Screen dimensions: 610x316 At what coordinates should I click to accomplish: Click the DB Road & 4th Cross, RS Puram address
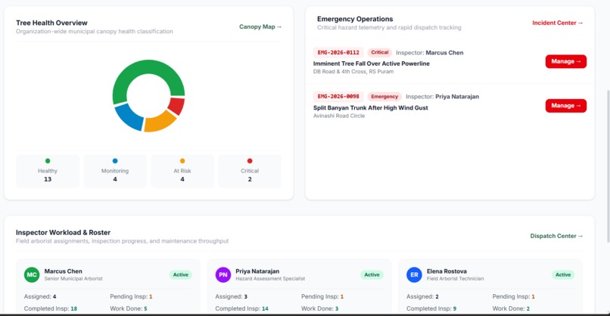tap(353, 72)
